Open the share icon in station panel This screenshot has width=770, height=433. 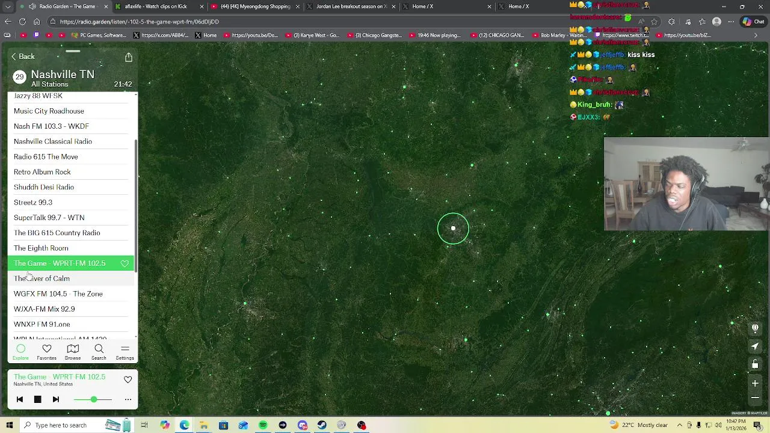129,57
